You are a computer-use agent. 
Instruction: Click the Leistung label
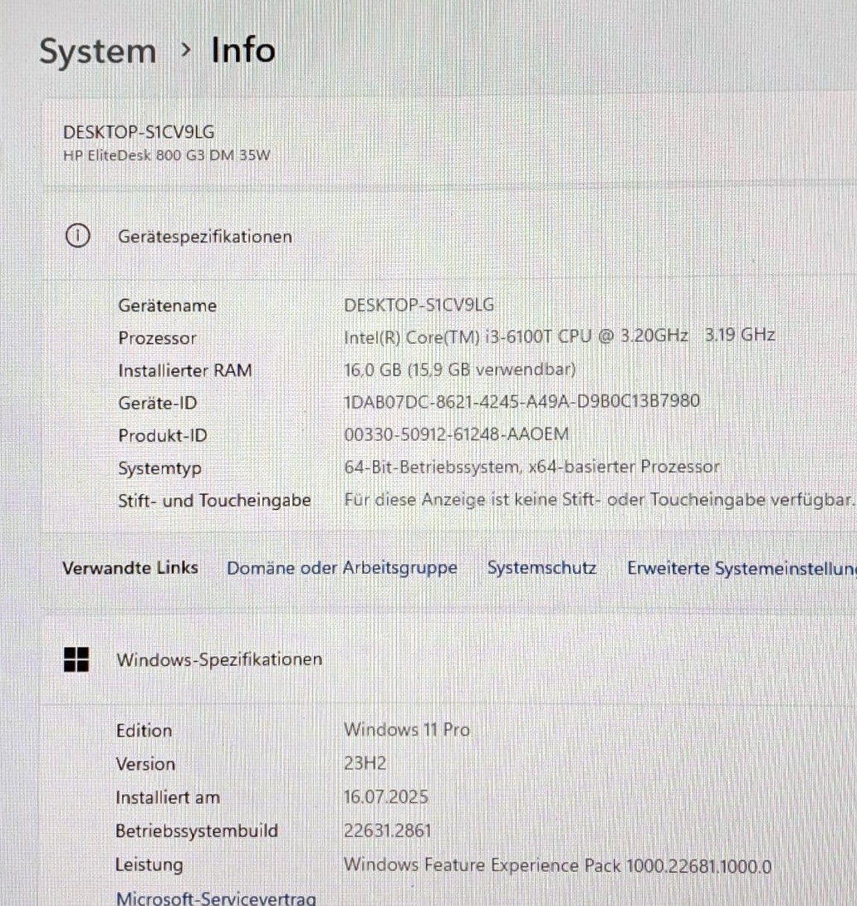coord(149,865)
